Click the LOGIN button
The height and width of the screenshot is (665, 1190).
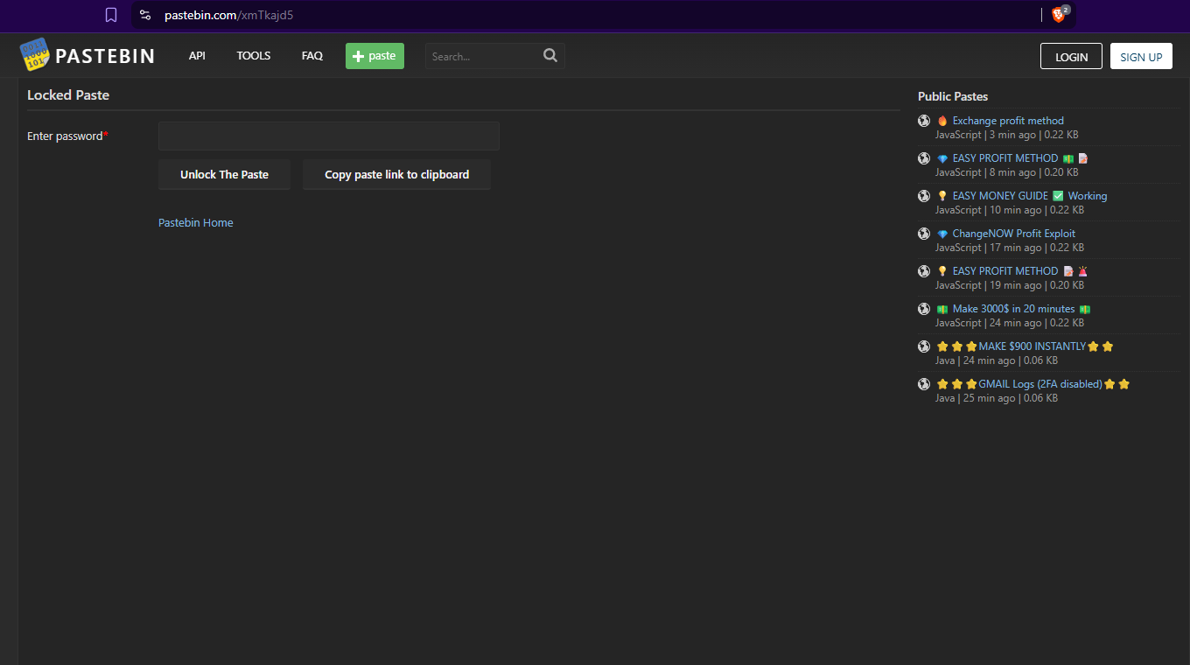[1071, 57]
